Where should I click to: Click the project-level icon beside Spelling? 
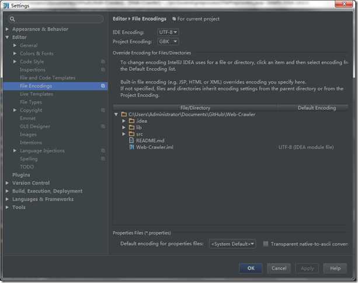point(103,158)
